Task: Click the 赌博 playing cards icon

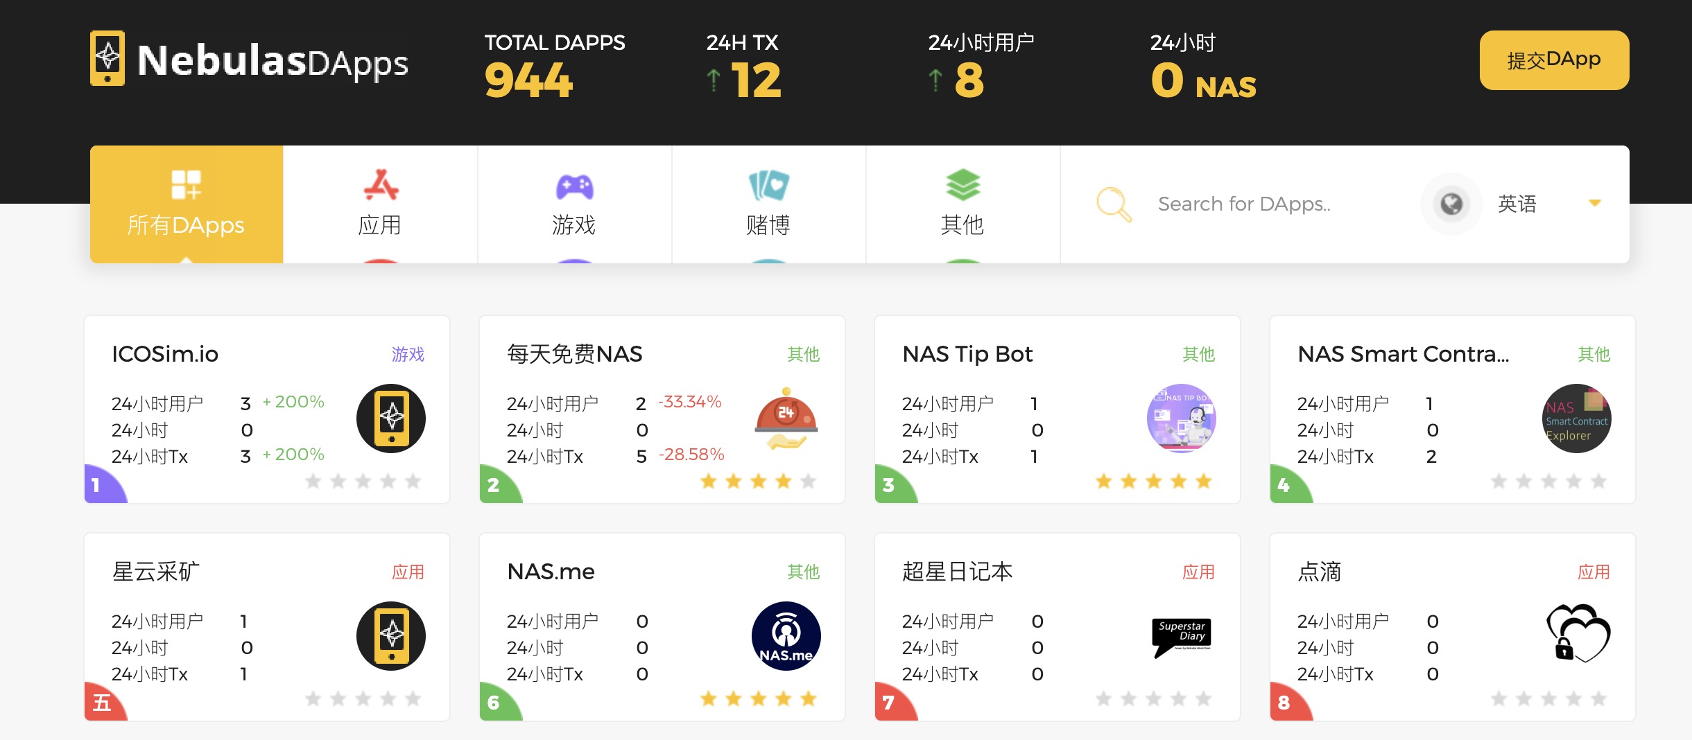Action: pyautogui.click(x=769, y=185)
